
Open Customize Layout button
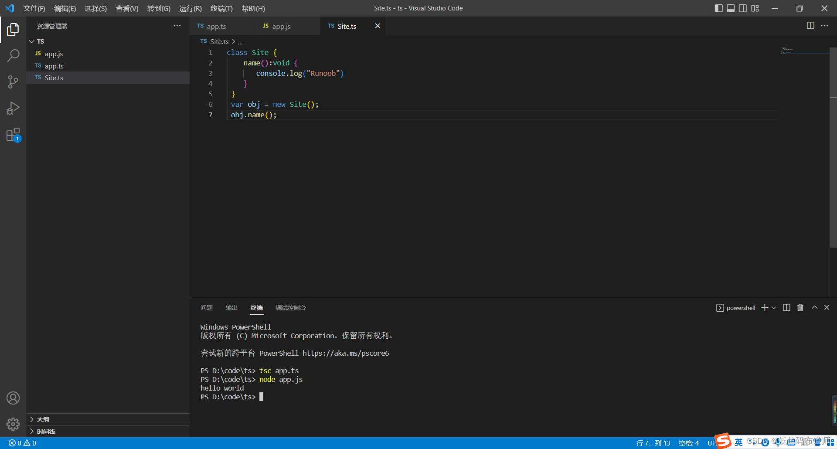click(x=755, y=8)
